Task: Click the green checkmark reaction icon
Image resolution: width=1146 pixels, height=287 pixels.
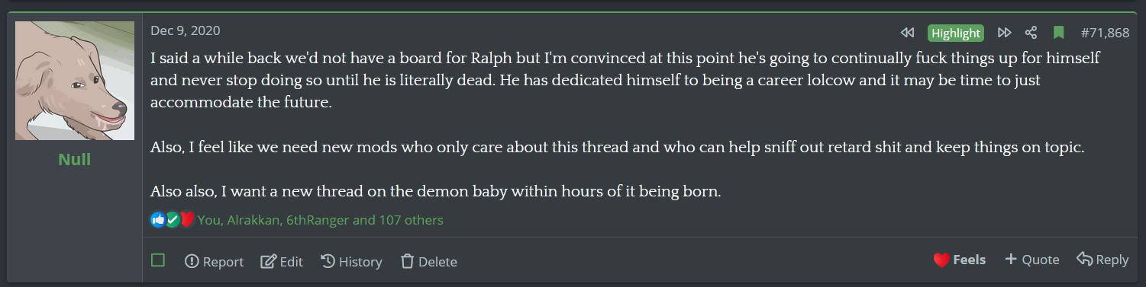Action: [x=173, y=220]
